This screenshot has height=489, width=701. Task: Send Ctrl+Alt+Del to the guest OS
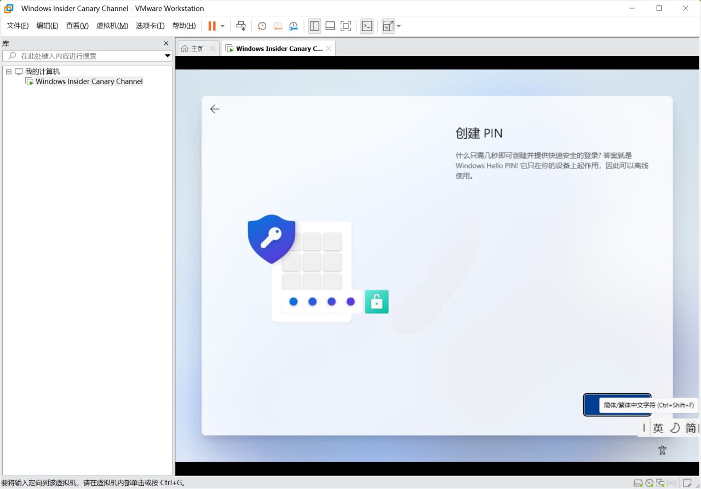tap(241, 26)
